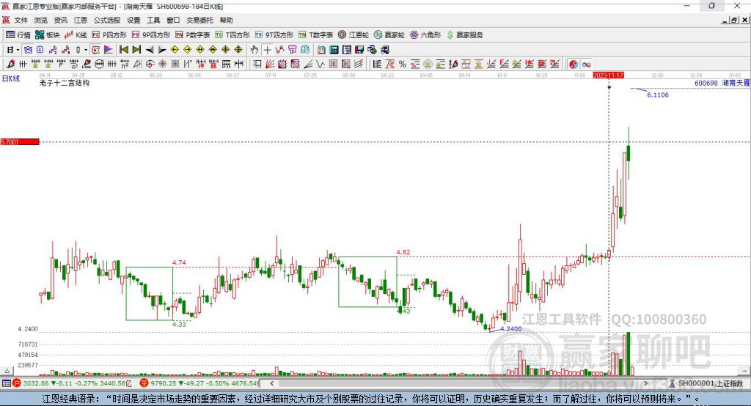Select the hand pan tool

pyautogui.click(x=254, y=50)
